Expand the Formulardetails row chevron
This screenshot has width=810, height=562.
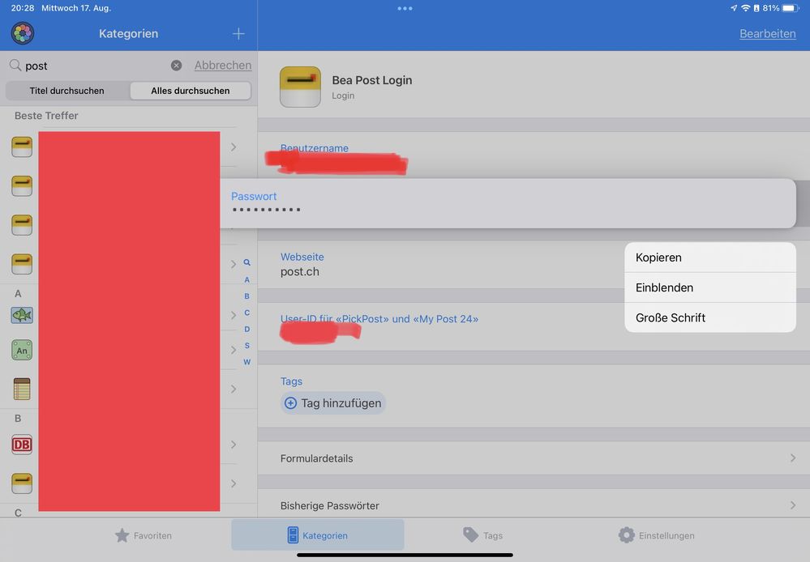[x=792, y=458]
